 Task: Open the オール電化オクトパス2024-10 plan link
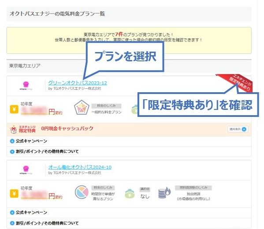[80, 167]
